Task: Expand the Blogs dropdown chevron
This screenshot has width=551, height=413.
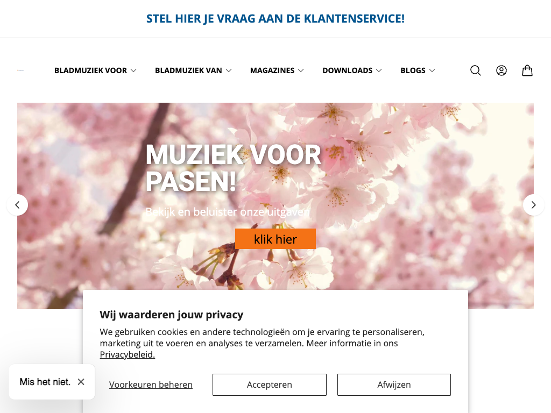Action: pyautogui.click(x=432, y=70)
